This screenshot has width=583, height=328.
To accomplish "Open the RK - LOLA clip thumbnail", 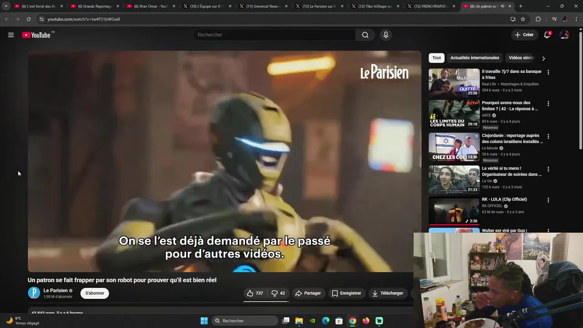I will 454,211.
